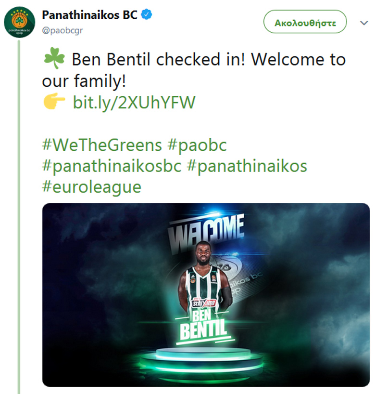Click the shamrock emoji in tweet
Viewport: 375px width, 394px height.
(x=54, y=58)
